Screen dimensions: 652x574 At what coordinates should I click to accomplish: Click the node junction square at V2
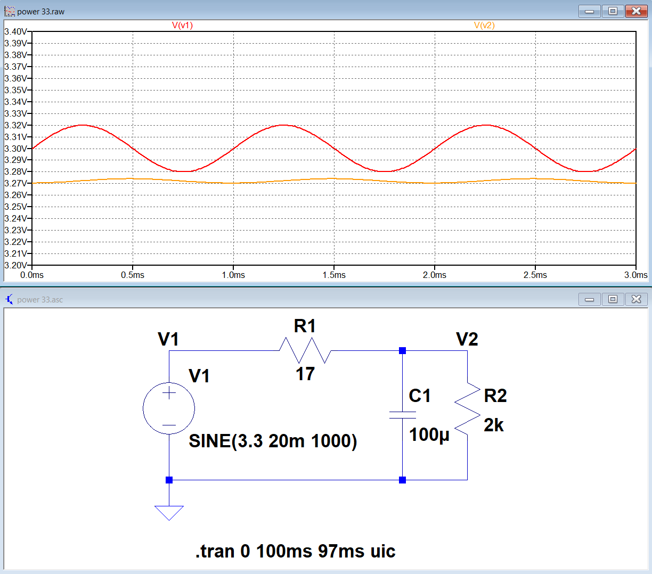pyautogui.click(x=402, y=350)
